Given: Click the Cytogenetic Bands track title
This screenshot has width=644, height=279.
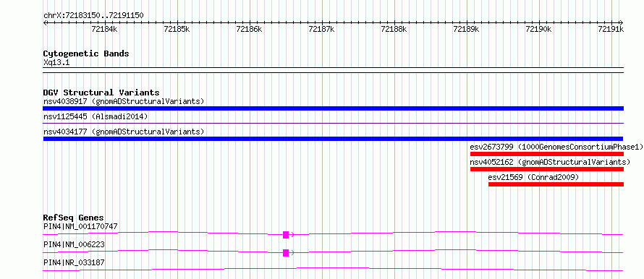Looking at the screenshot, I should pos(86,53).
